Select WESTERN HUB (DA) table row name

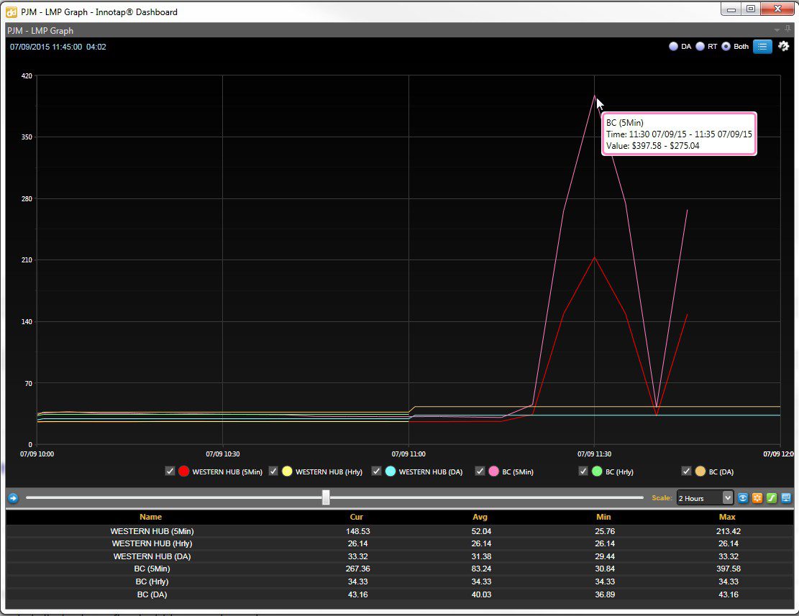152,556
